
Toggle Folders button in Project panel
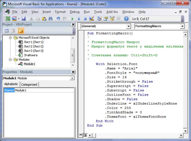(x=21, y=31)
